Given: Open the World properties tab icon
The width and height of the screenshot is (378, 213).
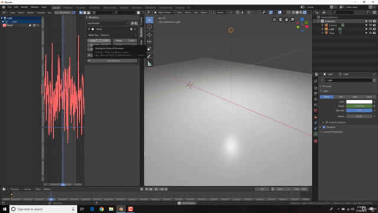Looking at the screenshot, I should pyautogui.click(x=315, y=111).
